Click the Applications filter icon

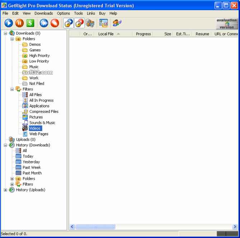[25, 106]
